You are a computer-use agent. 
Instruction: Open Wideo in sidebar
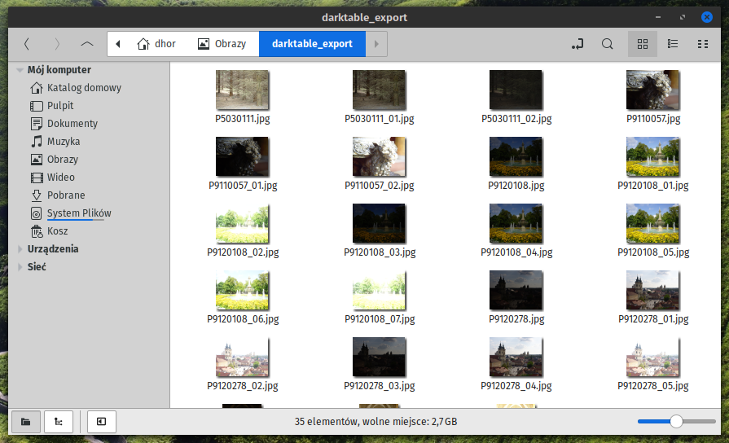61,177
